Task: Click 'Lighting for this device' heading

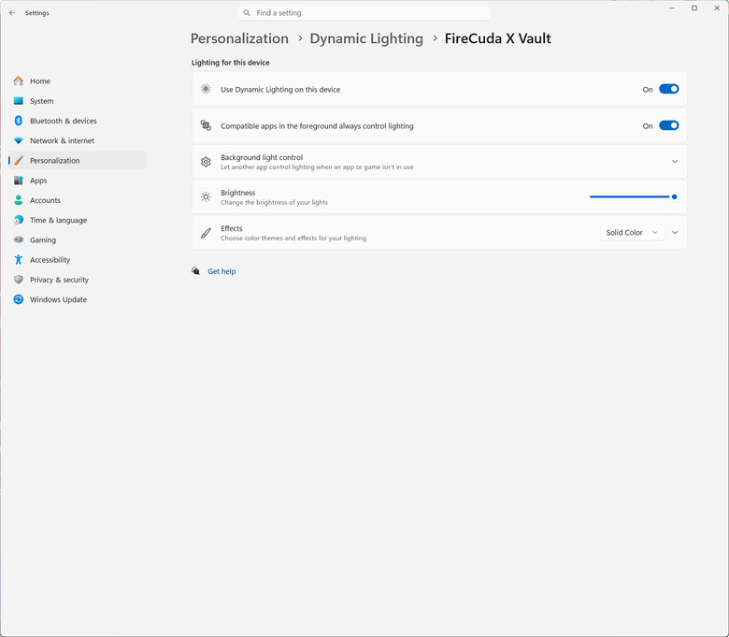Action: pyautogui.click(x=231, y=63)
